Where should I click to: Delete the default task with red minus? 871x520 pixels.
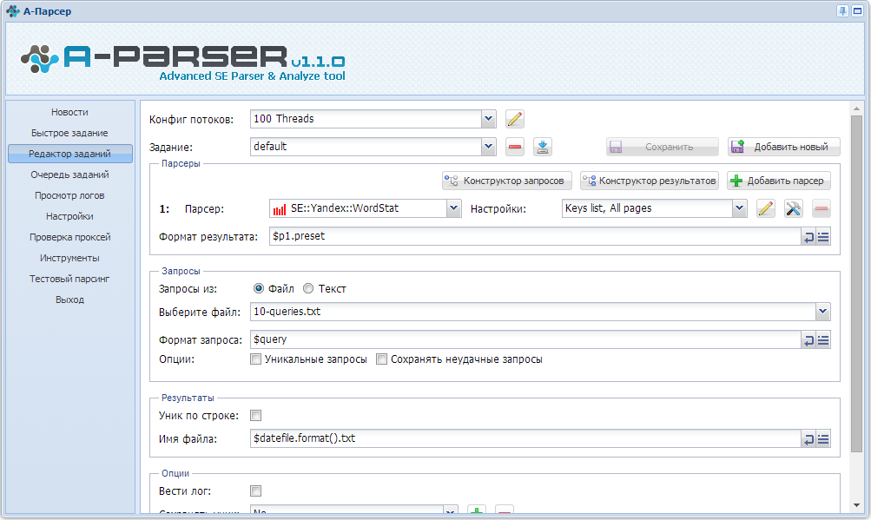point(515,147)
